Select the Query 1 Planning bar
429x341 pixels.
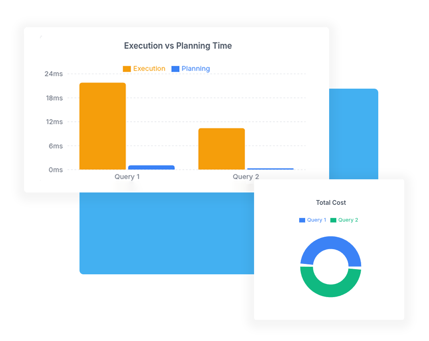pos(151,167)
